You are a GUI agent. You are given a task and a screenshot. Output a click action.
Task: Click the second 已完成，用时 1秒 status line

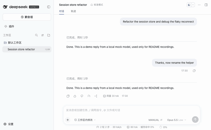[x=77, y=79]
